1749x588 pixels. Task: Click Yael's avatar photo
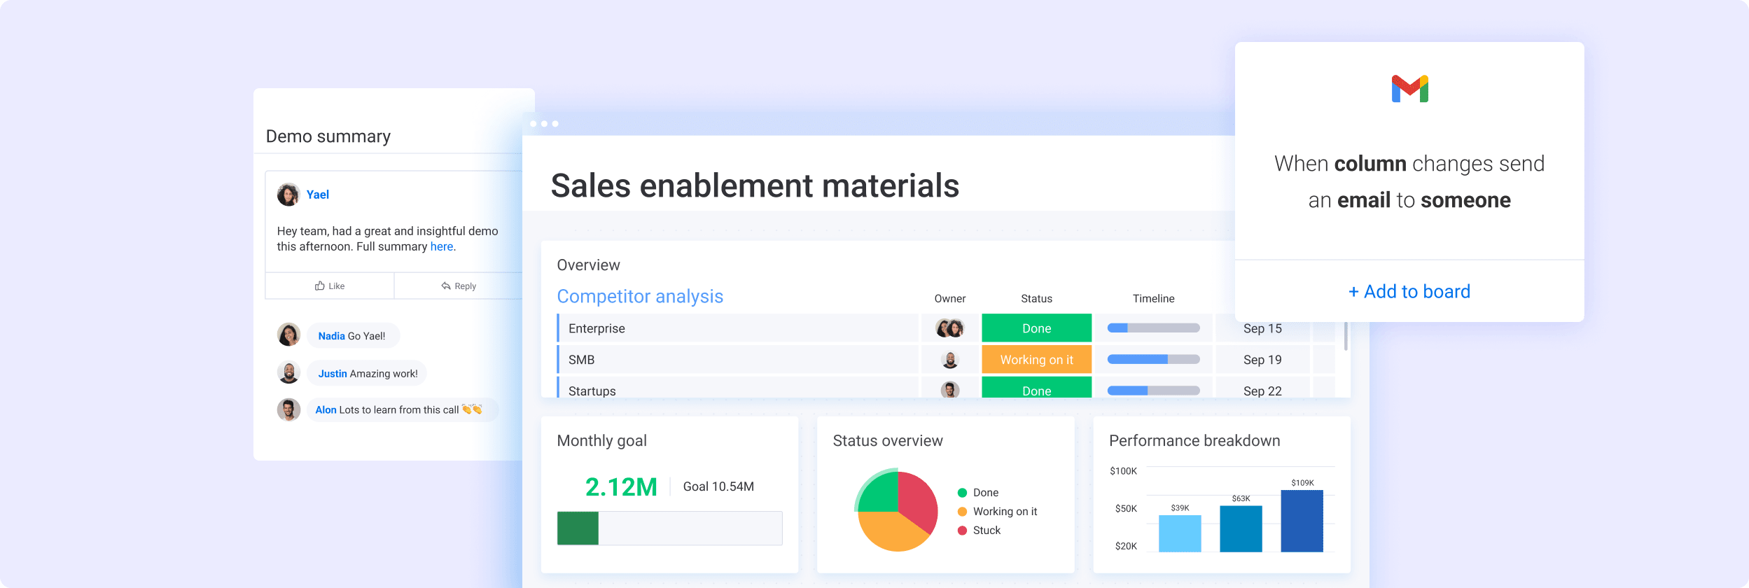[x=288, y=195]
